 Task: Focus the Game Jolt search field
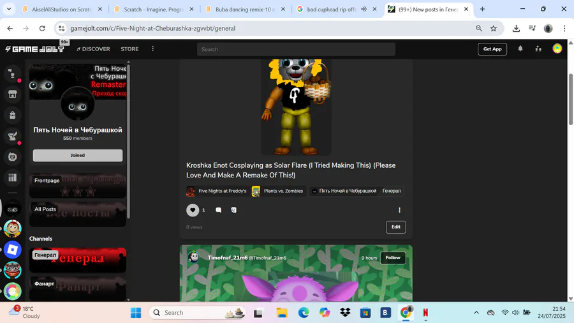pos(296,49)
